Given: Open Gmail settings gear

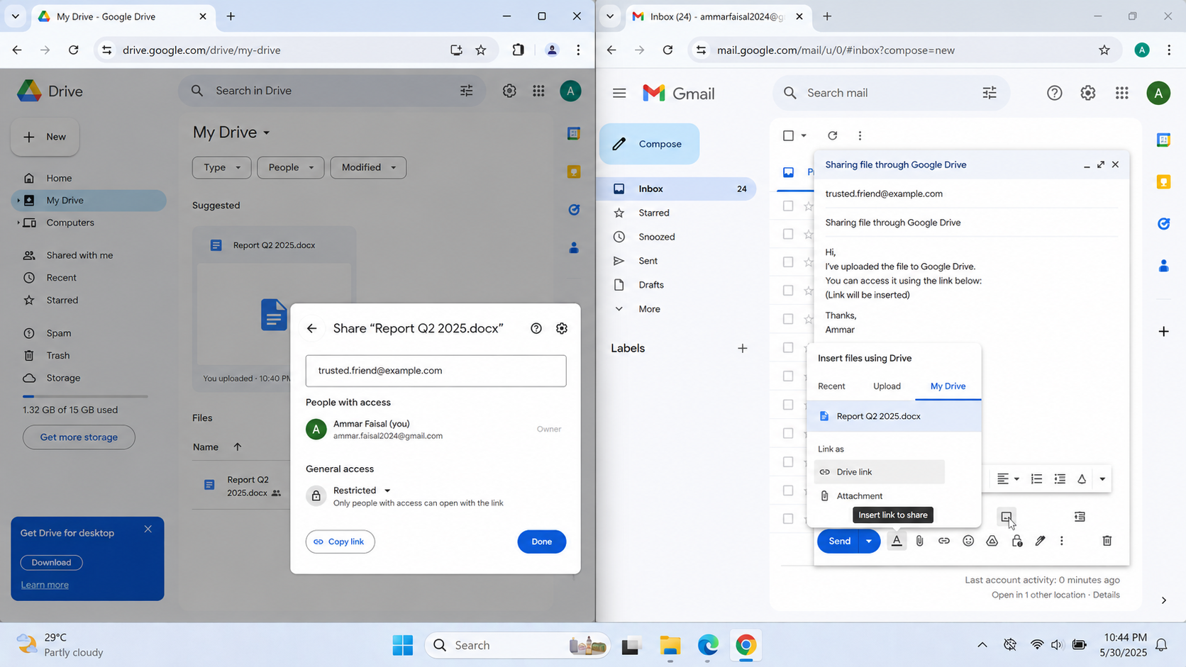Looking at the screenshot, I should 1088,93.
